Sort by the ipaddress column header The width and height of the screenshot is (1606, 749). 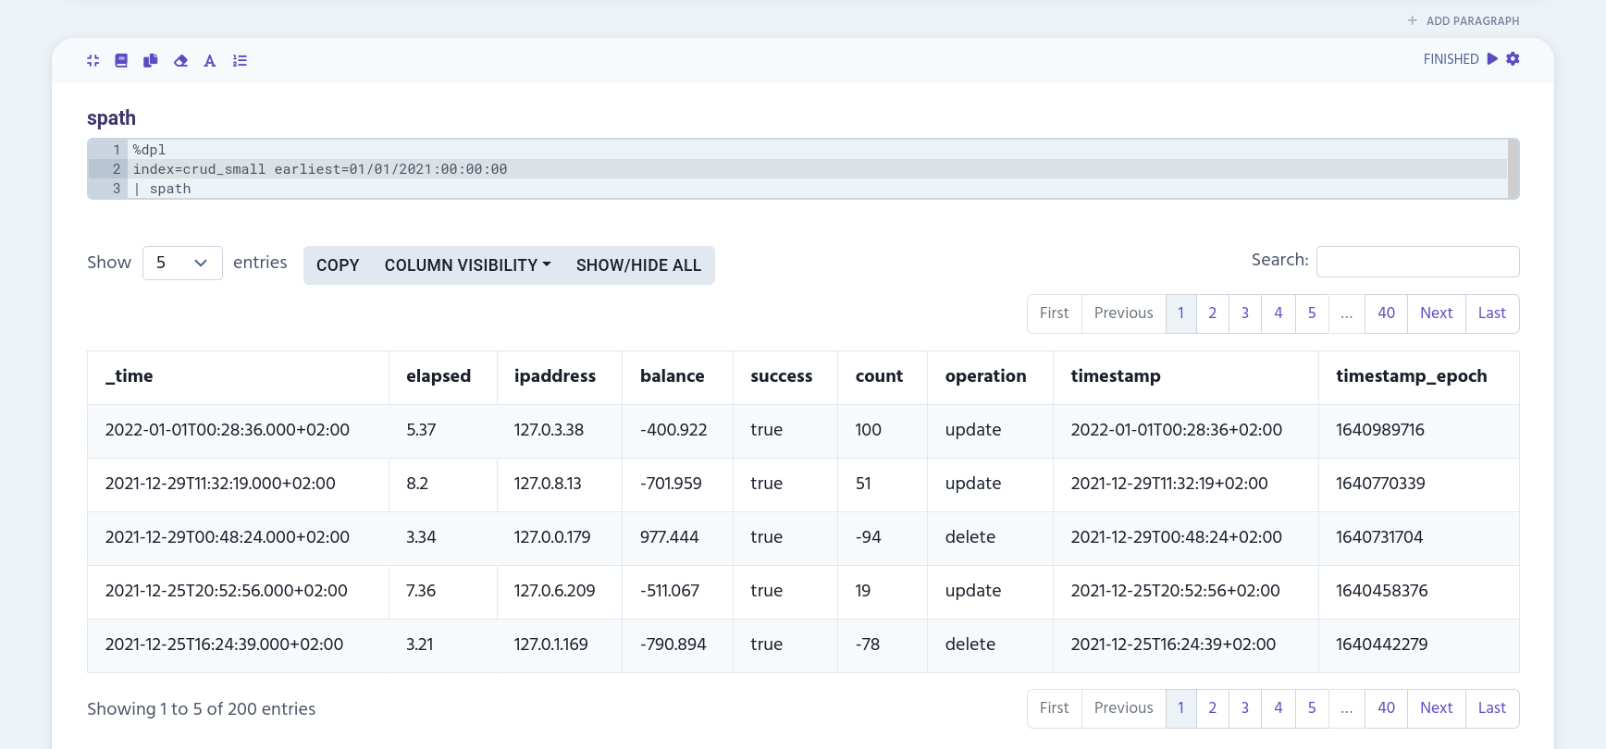pyautogui.click(x=559, y=377)
